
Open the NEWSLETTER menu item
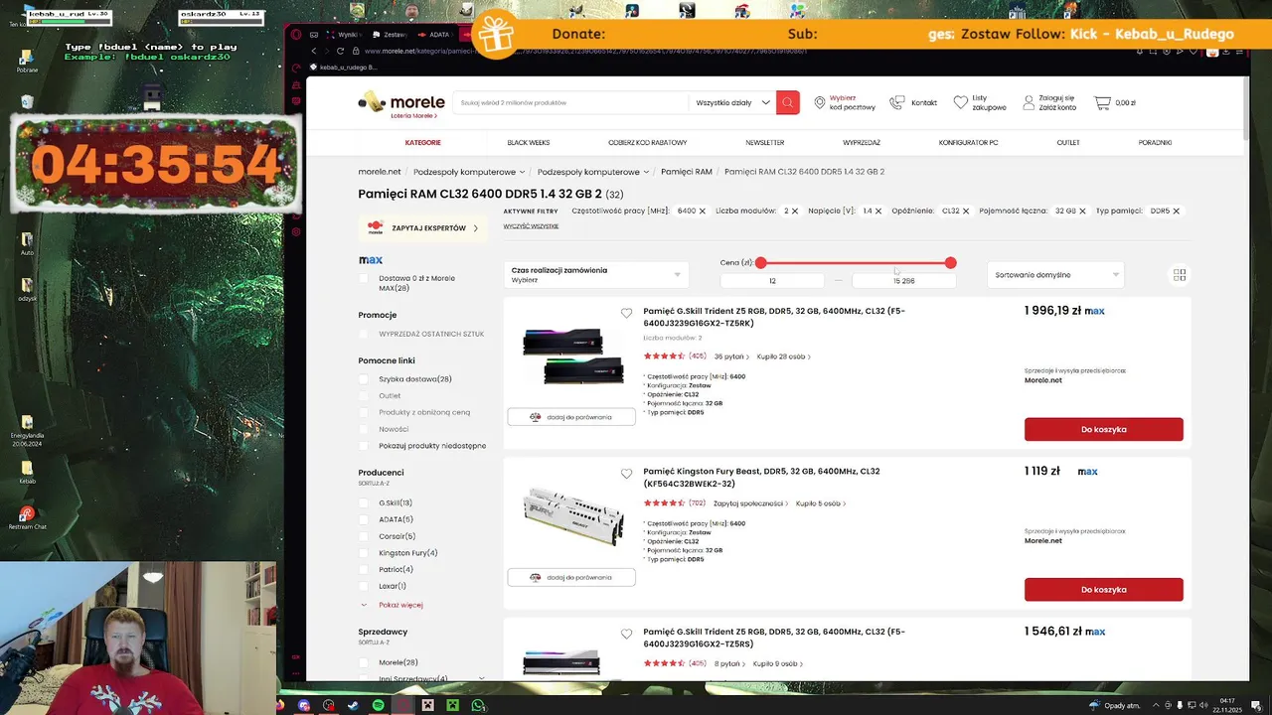[x=764, y=142]
